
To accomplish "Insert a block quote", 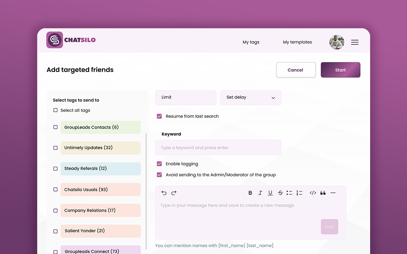I will pos(323,193).
